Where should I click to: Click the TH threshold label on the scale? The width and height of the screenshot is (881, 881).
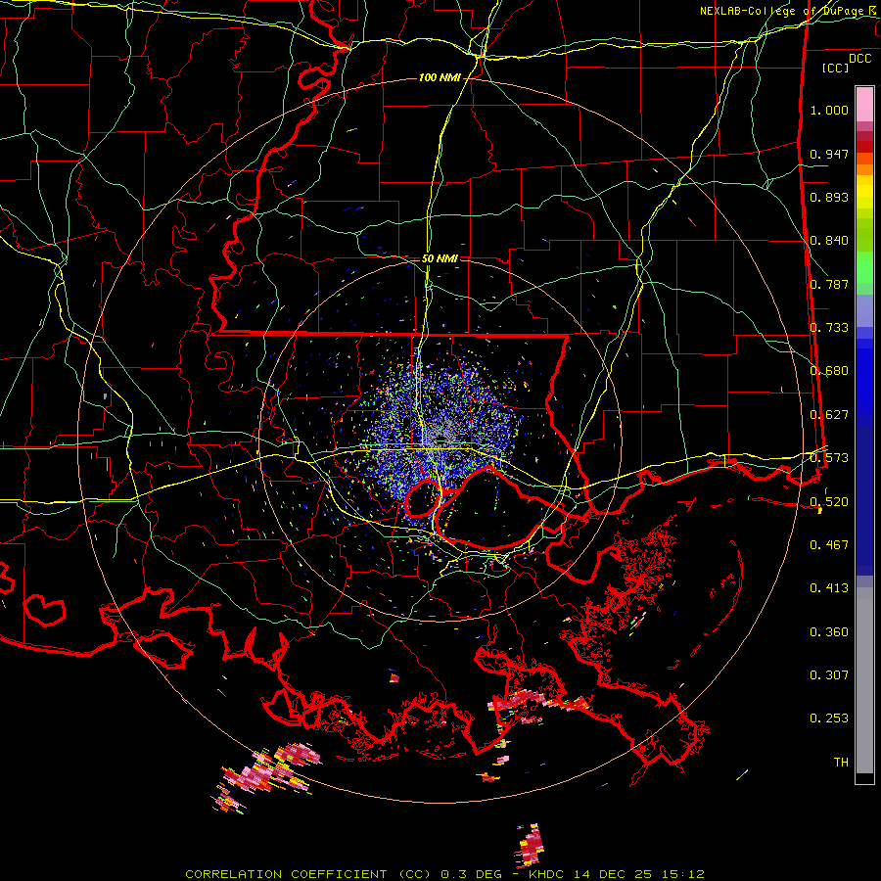click(x=841, y=763)
